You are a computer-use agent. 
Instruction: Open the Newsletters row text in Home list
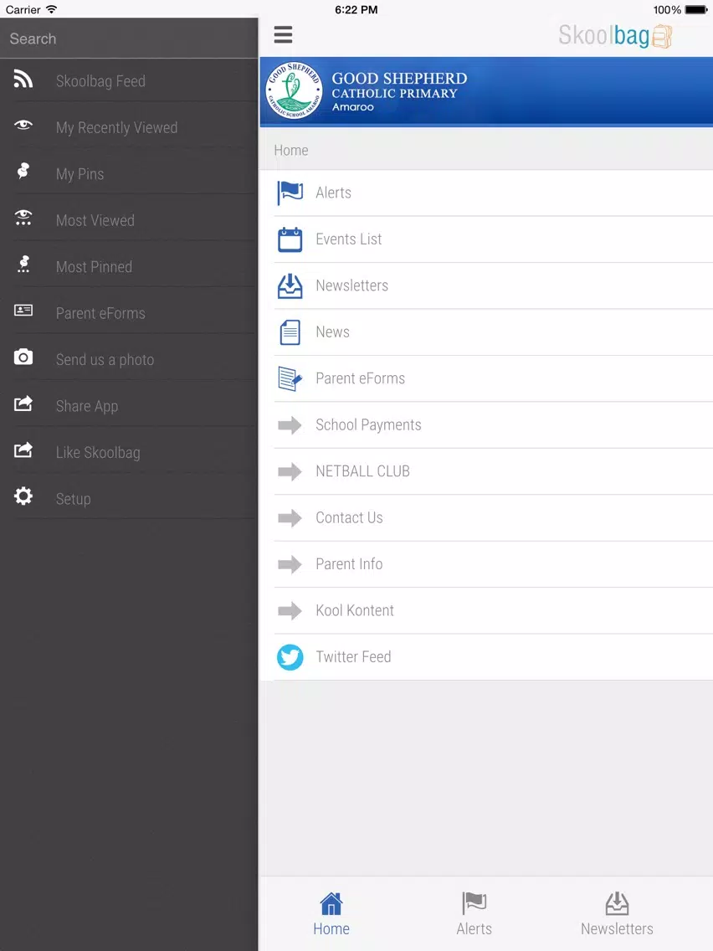[351, 285]
